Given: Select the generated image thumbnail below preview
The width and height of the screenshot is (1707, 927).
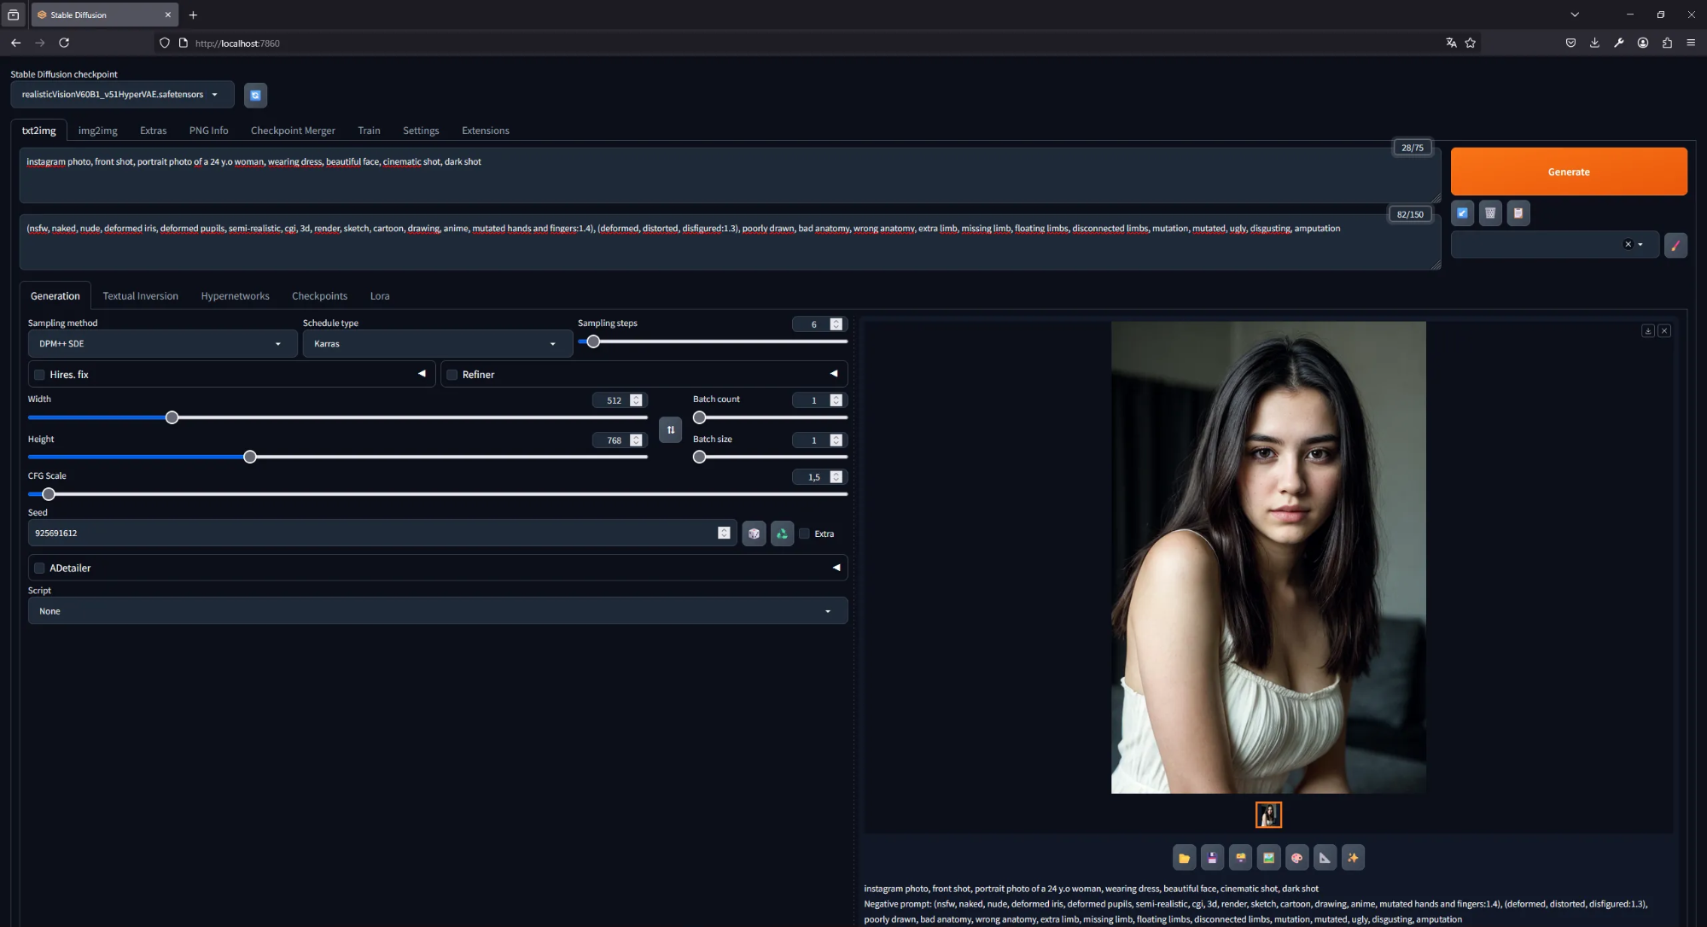Looking at the screenshot, I should 1268,815.
